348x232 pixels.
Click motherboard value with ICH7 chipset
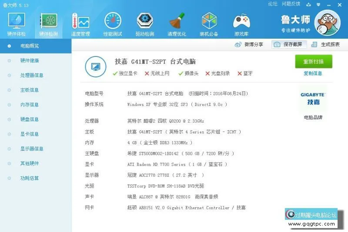184,132
